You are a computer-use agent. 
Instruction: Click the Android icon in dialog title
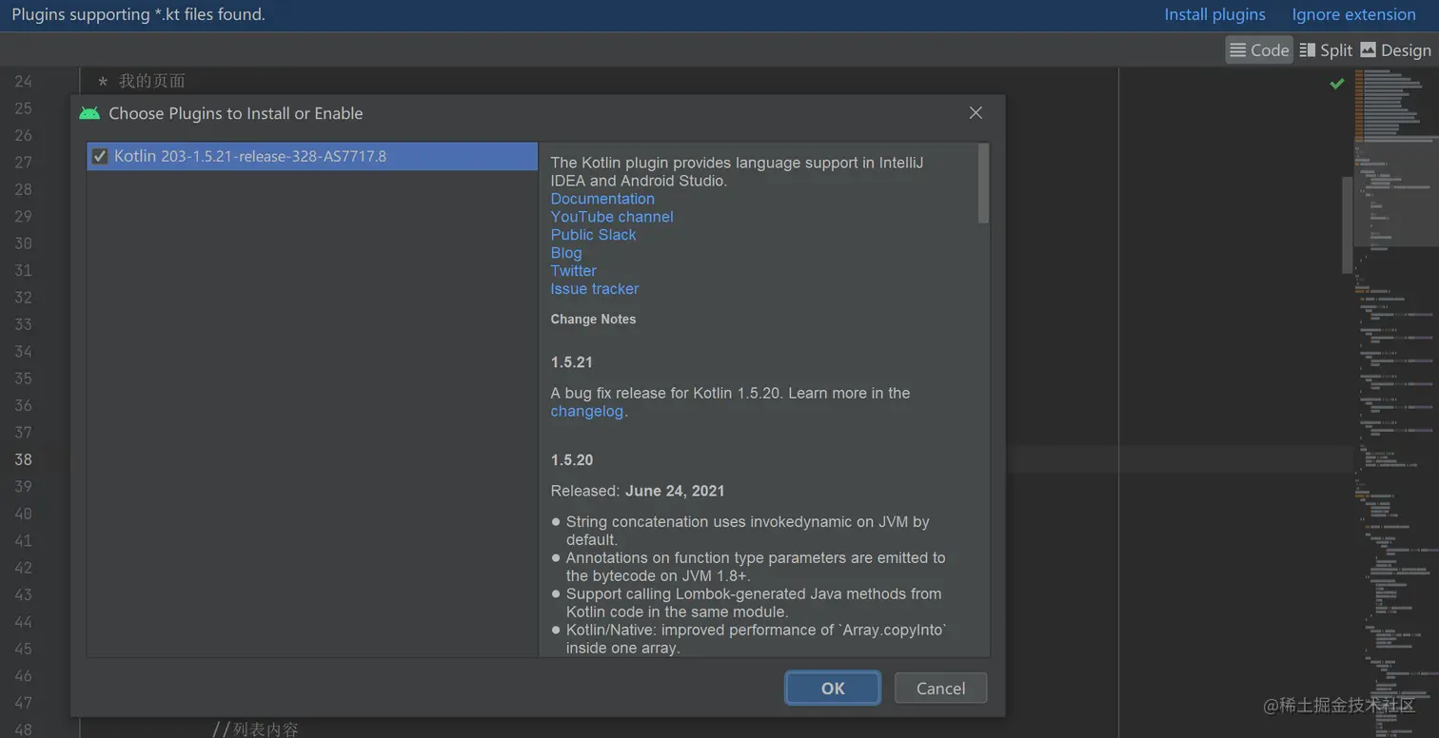coord(89,113)
